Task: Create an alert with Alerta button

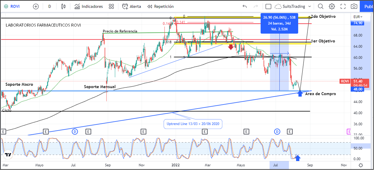Action: [x=132, y=7]
